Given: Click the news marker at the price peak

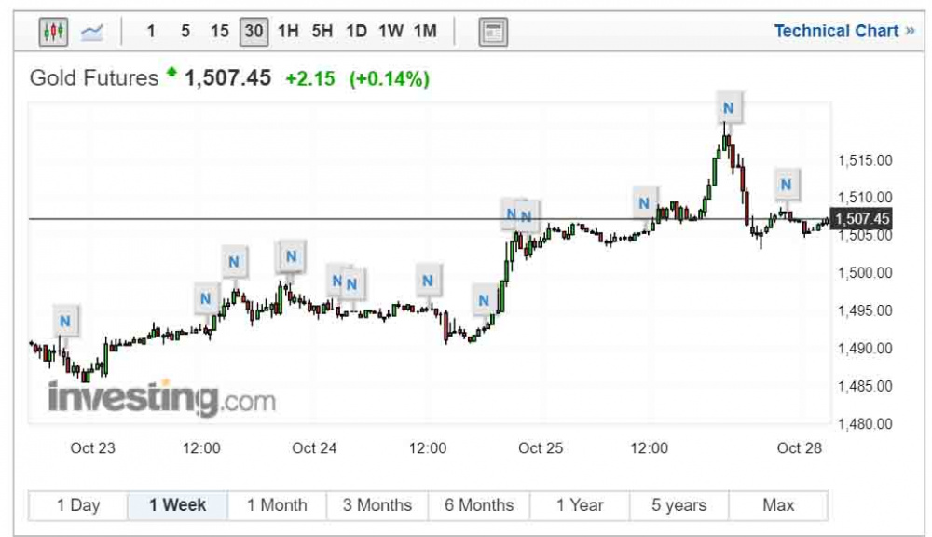Looking at the screenshot, I should pos(728,108).
